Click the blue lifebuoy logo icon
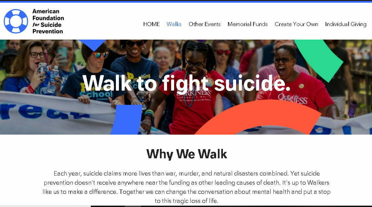The height and width of the screenshot is (207, 372). pos(16,21)
